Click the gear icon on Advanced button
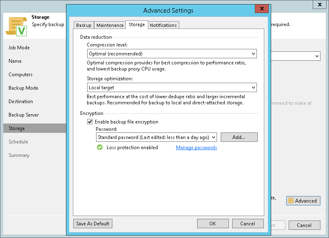 [x=291, y=201]
